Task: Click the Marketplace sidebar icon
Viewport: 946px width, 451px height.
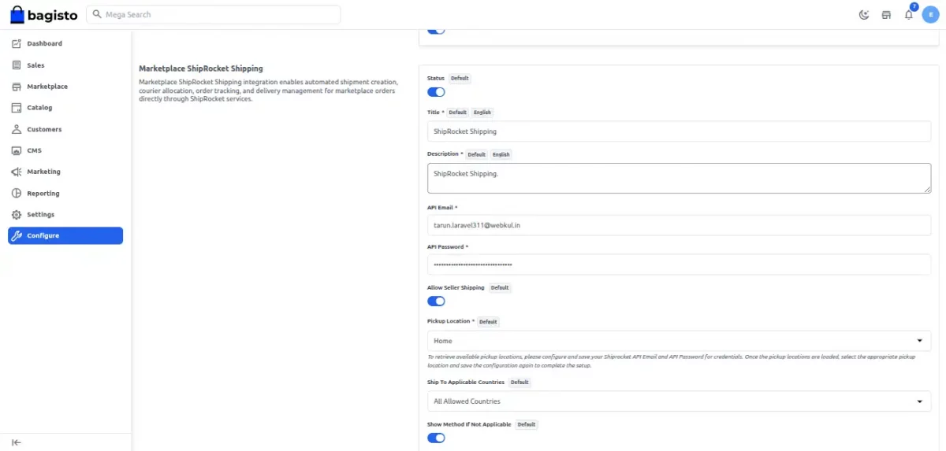Action: (17, 87)
